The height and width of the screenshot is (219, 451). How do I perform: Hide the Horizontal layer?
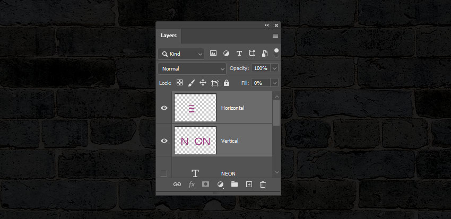(x=164, y=108)
